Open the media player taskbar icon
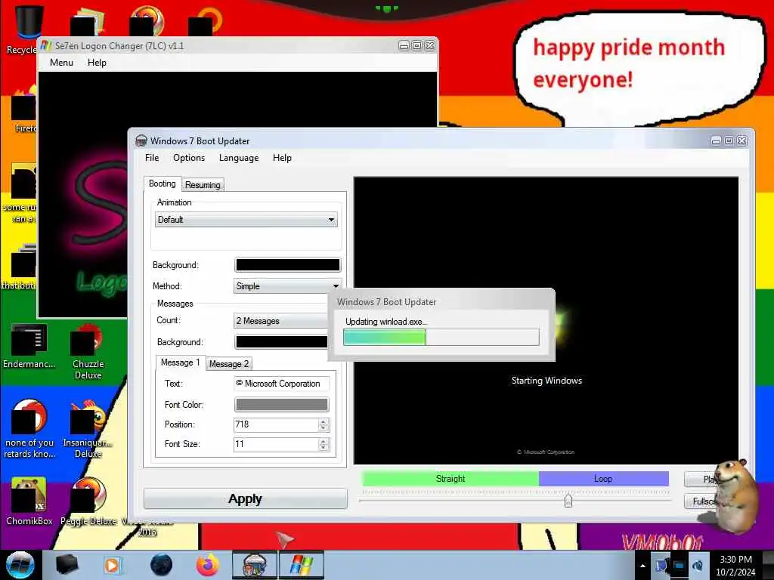The image size is (774, 580). point(112,565)
